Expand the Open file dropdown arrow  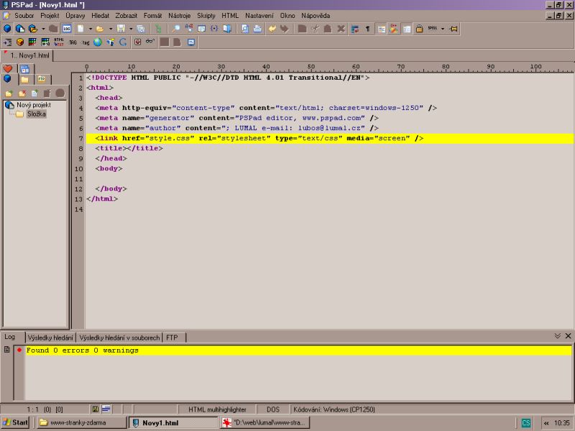coord(109,29)
